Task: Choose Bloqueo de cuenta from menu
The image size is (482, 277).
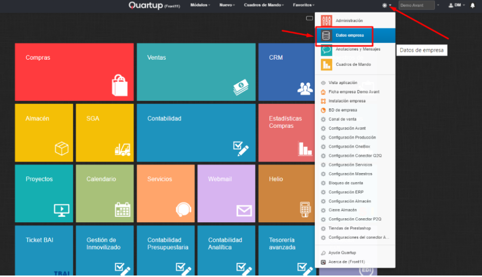Action: [346, 183]
